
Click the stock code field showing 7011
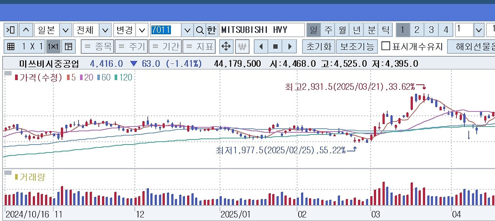(x=166, y=30)
